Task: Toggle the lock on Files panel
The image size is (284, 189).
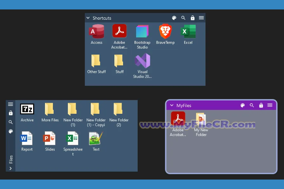Action: click(11, 113)
